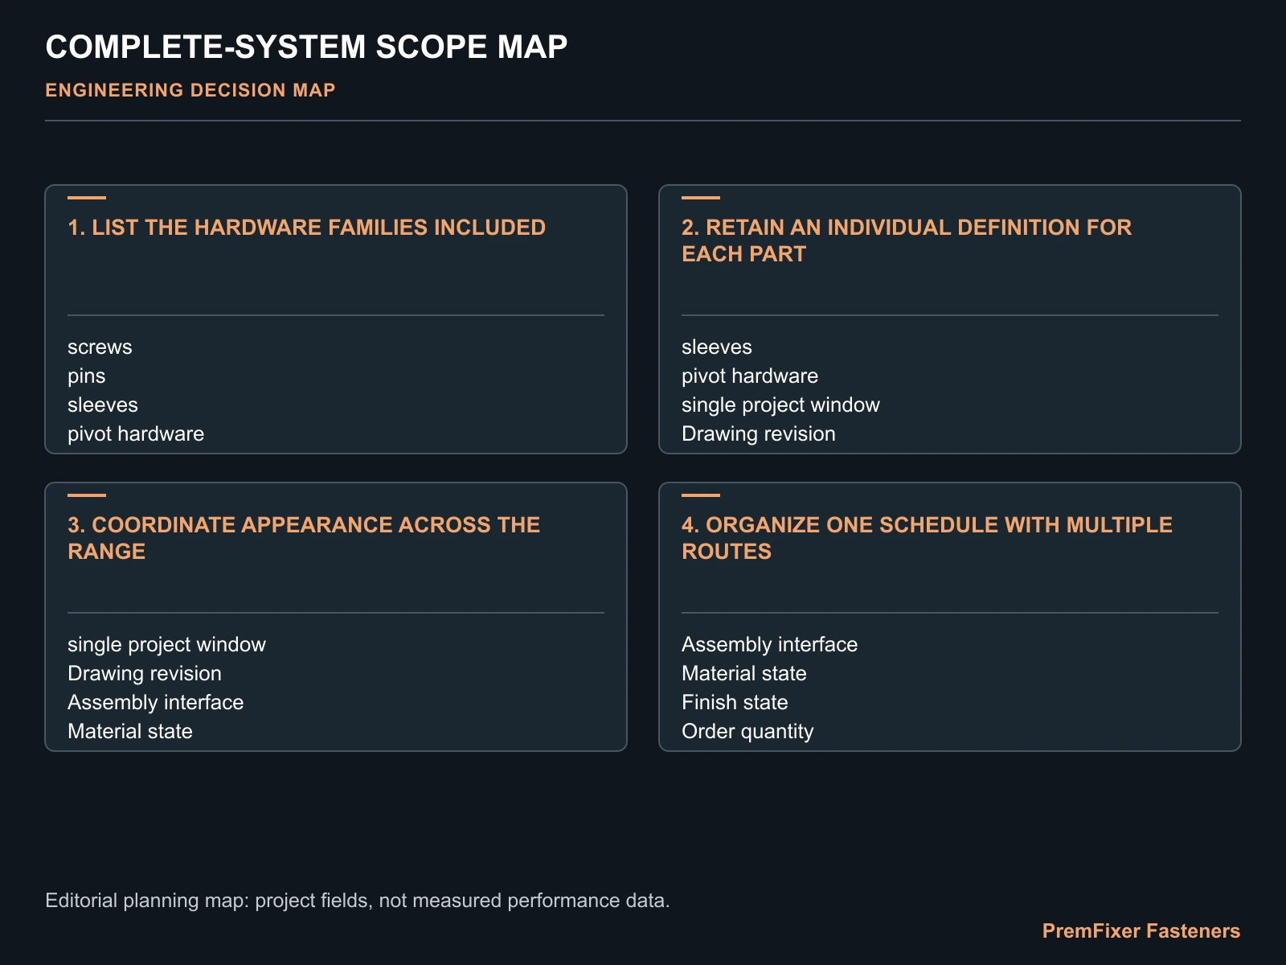
Task: Click "Material state" in the coordinate appearance card
Action: coord(130,732)
